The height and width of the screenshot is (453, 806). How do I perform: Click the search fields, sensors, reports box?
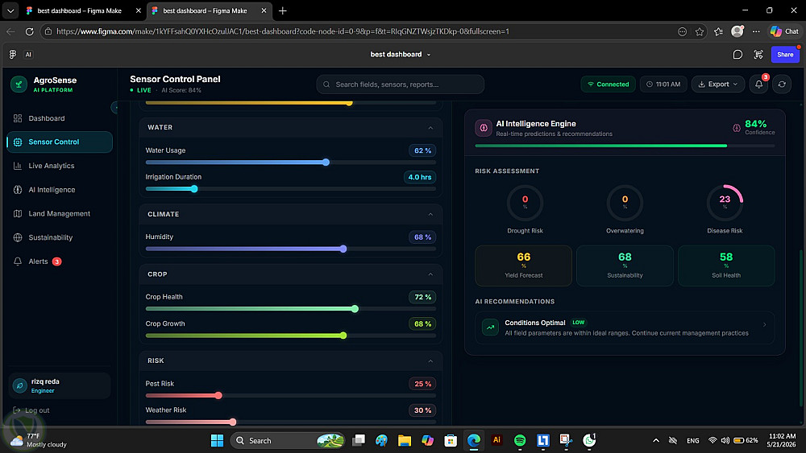(400, 84)
